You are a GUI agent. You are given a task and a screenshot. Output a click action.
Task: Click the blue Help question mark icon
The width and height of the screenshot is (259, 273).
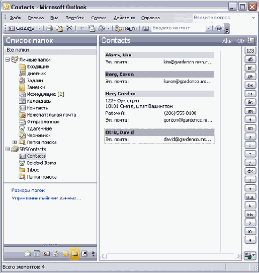218,28
